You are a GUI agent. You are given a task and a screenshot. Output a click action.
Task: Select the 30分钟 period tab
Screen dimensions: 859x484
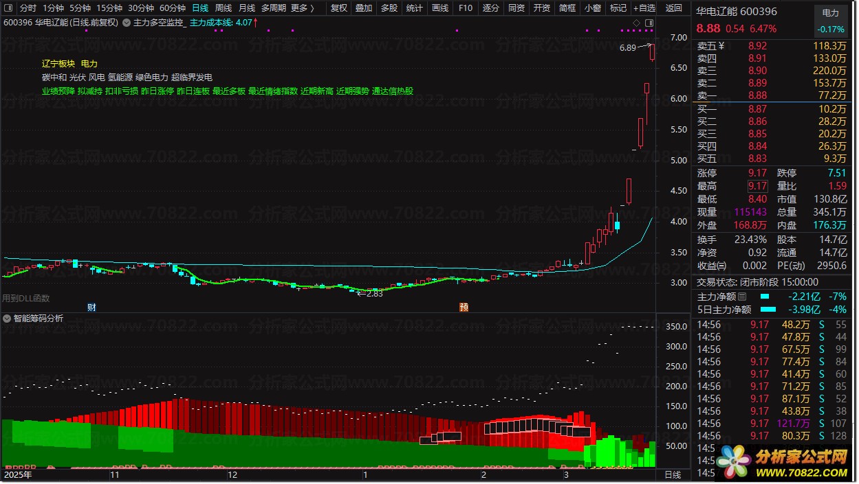point(140,8)
